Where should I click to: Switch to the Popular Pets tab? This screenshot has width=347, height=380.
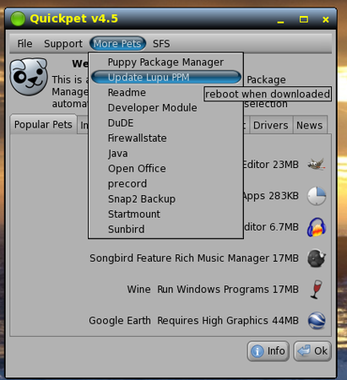pyautogui.click(x=43, y=125)
